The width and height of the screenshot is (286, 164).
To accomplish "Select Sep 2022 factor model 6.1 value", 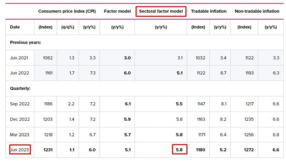I will (128, 104).
